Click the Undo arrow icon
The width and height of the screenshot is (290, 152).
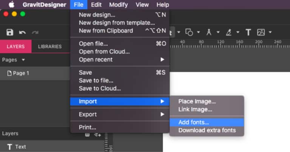[x=22, y=32]
